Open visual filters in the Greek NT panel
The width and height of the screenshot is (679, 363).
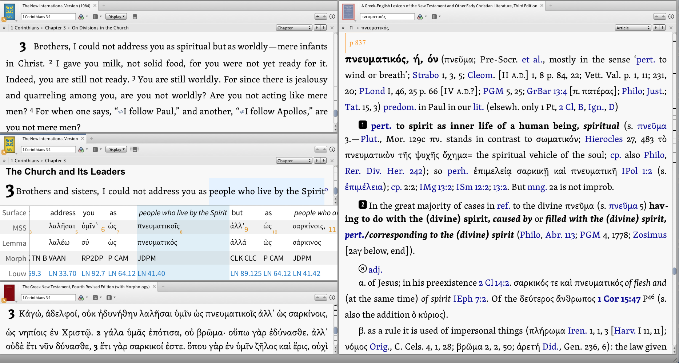click(81, 298)
